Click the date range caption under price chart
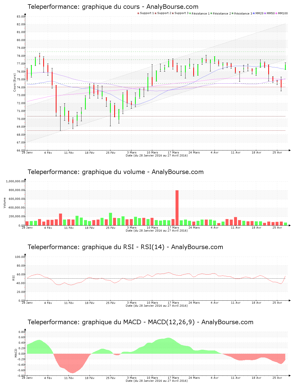 tap(157, 155)
